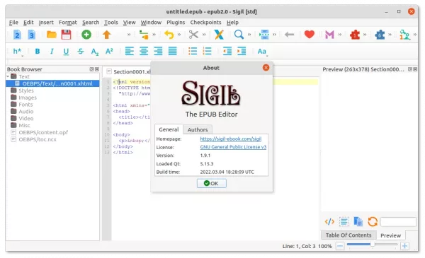The image size is (425, 258).
Task: Expand hidden items after the scissors icon
Action: coord(204,35)
